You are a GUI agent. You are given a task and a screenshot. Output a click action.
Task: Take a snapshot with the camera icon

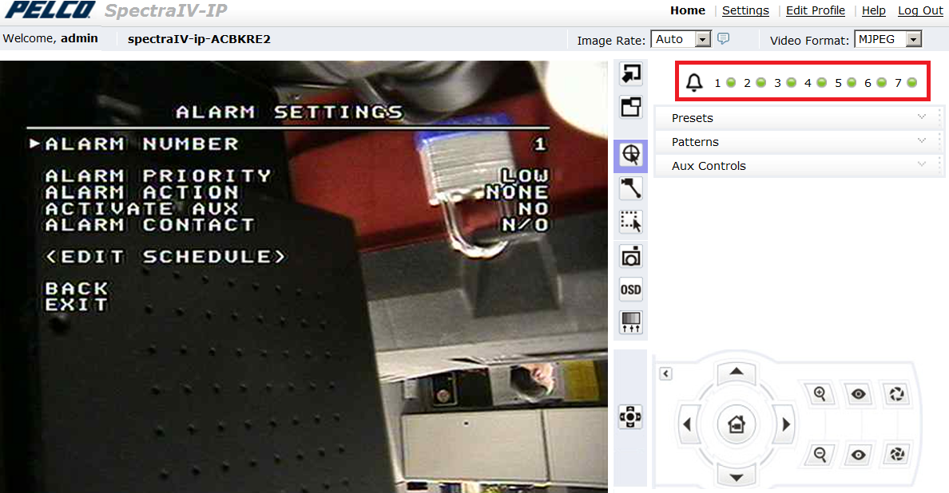tap(630, 255)
